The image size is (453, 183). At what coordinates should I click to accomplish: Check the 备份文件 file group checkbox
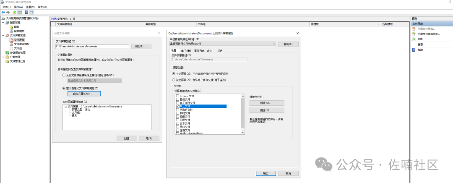pos(177,99)
